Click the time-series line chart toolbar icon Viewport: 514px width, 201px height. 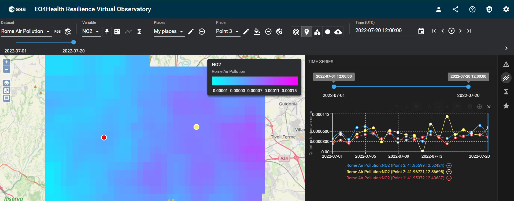(128, 32)
